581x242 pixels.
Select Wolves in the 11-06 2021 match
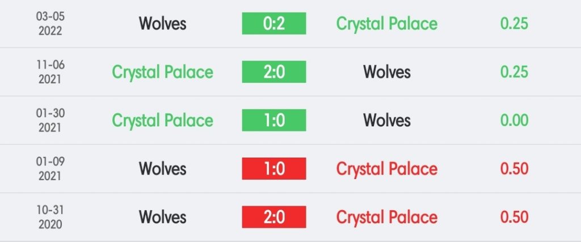coord(387,72)
